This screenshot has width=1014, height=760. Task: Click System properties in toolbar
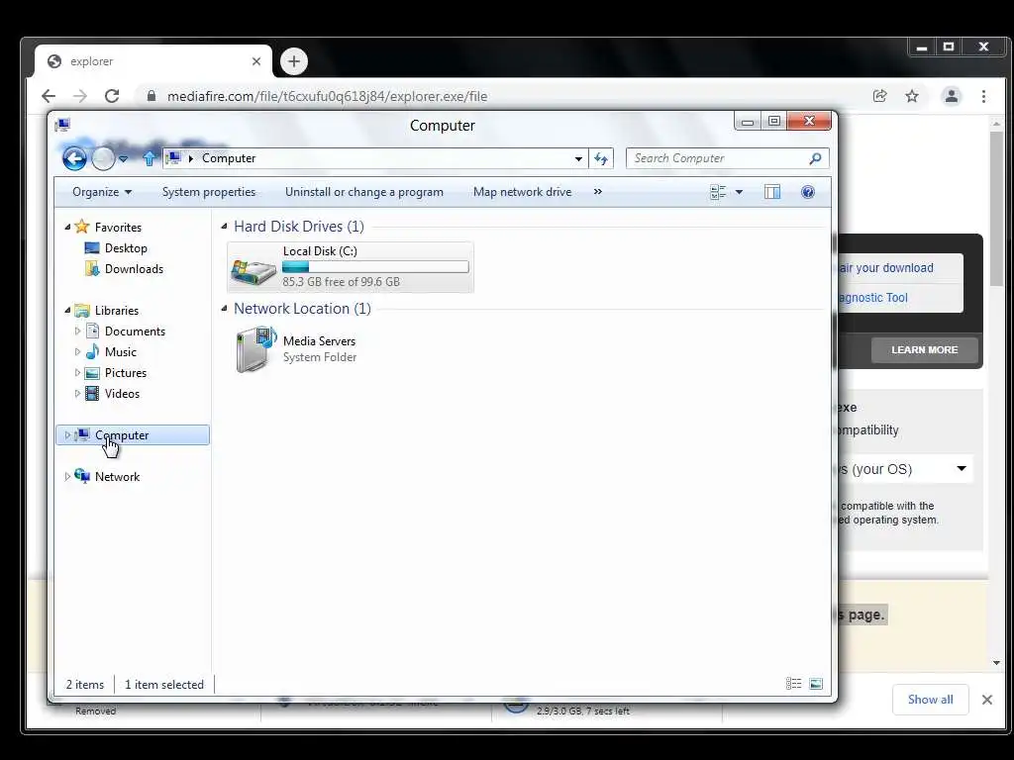point(208,192)
